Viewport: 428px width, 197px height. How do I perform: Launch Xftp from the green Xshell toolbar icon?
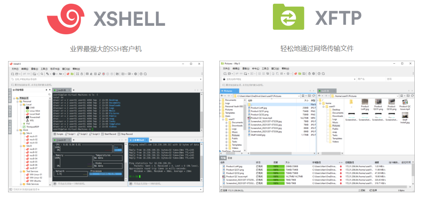72,74
